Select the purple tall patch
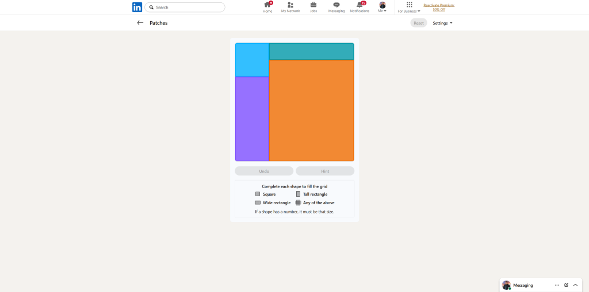 [252, 119]
